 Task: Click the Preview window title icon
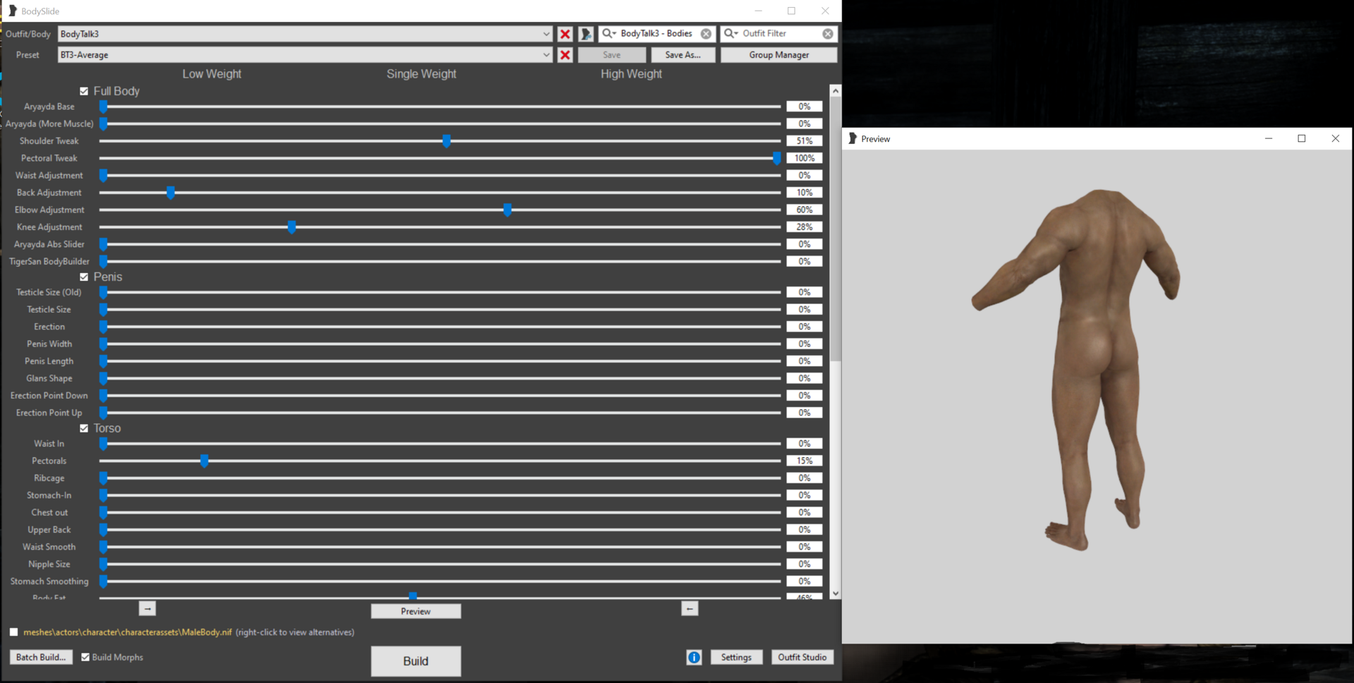pos(853,138)
